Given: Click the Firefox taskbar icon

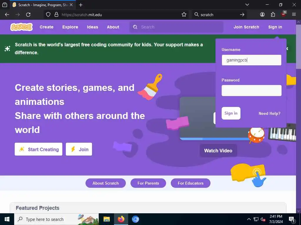Looking at the screenshot, I should (x=121, y=219).
